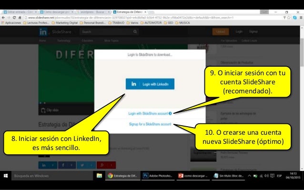Image resolution: width=304 pixels, height=190 pixels.
Task: Open the Technology navigation item
Action: click(63, 40)
